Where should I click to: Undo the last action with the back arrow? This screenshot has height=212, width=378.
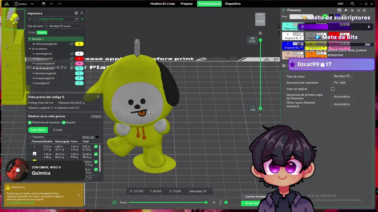pyautogui.click(x=52, y=4)
